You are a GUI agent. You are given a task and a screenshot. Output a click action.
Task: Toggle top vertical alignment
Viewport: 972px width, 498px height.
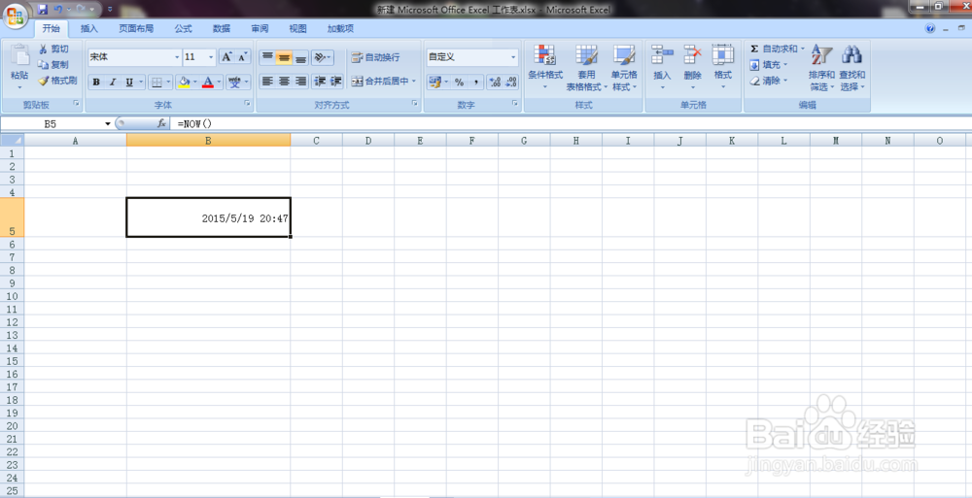[267, 57]
